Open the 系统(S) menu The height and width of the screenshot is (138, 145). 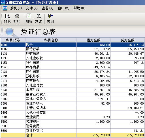(x=16, y=8)
